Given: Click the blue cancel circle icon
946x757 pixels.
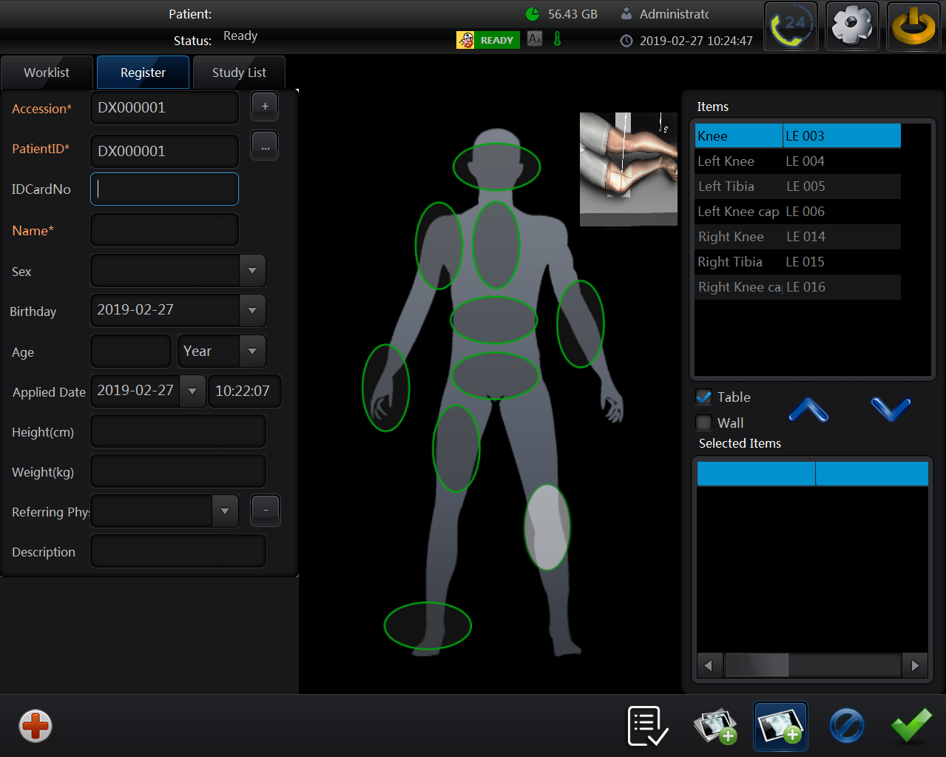Looking at the screenshot, I should pos(846,726).
